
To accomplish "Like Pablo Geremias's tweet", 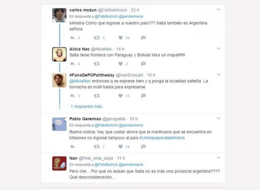I will (121, 146).
